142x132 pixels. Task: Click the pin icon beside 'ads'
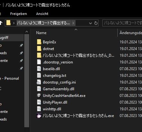(x=21, y=53)
